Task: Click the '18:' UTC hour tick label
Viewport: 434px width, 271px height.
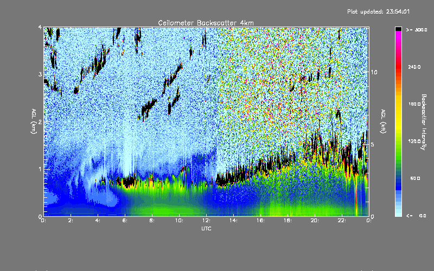Action: click(288, 221)
